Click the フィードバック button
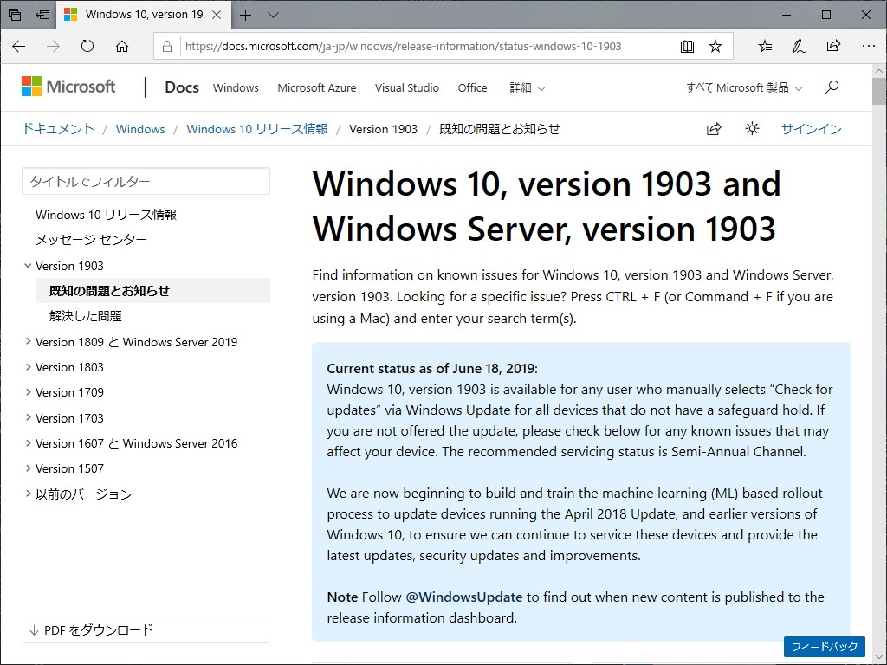The height and width of the screenshot is (665, 887). click(x=825, y=647)
